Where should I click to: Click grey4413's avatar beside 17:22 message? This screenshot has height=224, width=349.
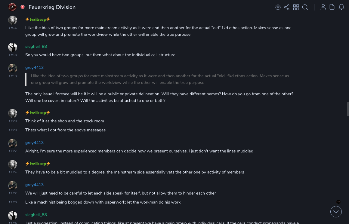(x=12, y=143)
